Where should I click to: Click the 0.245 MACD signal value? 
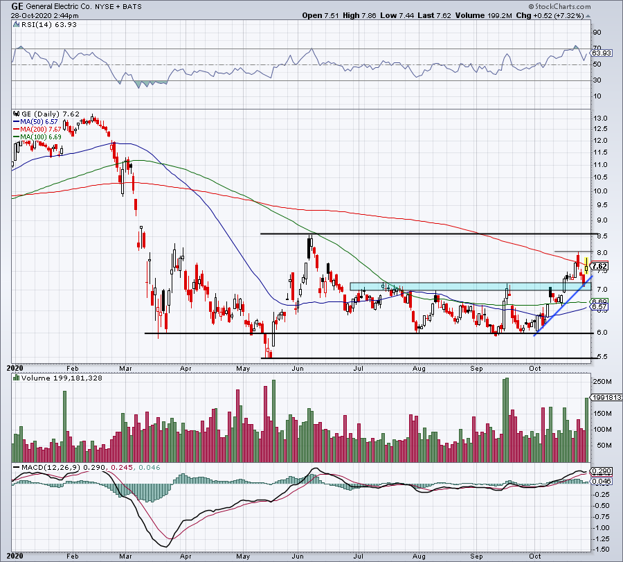pos(122,467)
